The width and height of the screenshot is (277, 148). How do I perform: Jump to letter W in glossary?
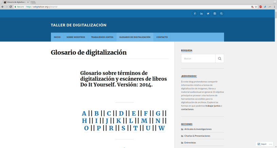[162, 128]
